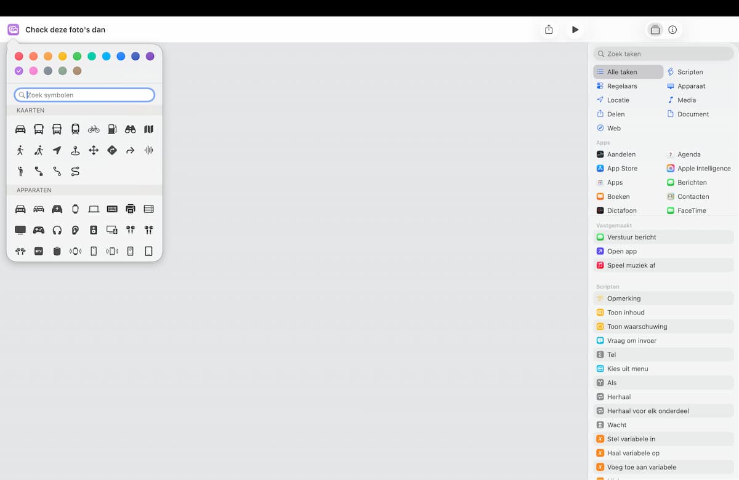
Task: Choose the green color swatch
Action: click(x=77, y=56)
